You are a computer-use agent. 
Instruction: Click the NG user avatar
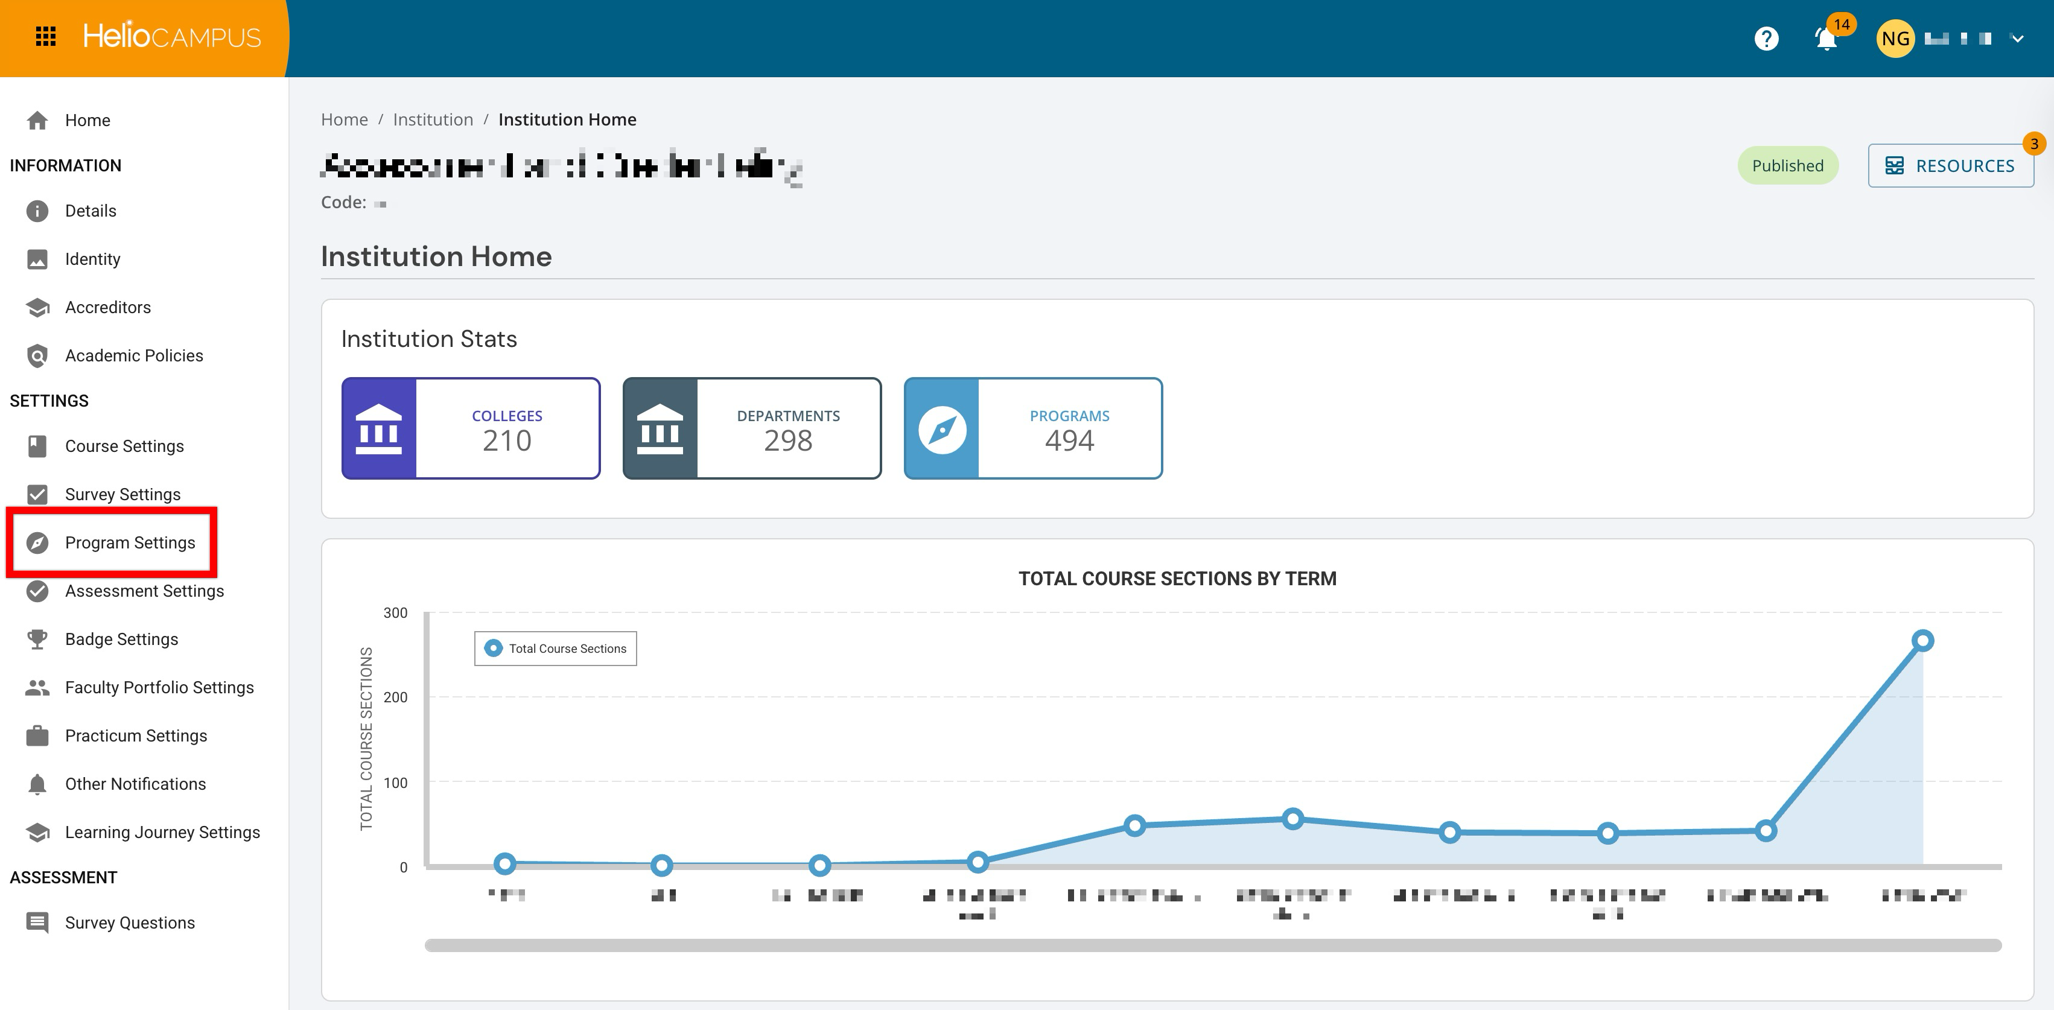click(x=1895, y=38)
